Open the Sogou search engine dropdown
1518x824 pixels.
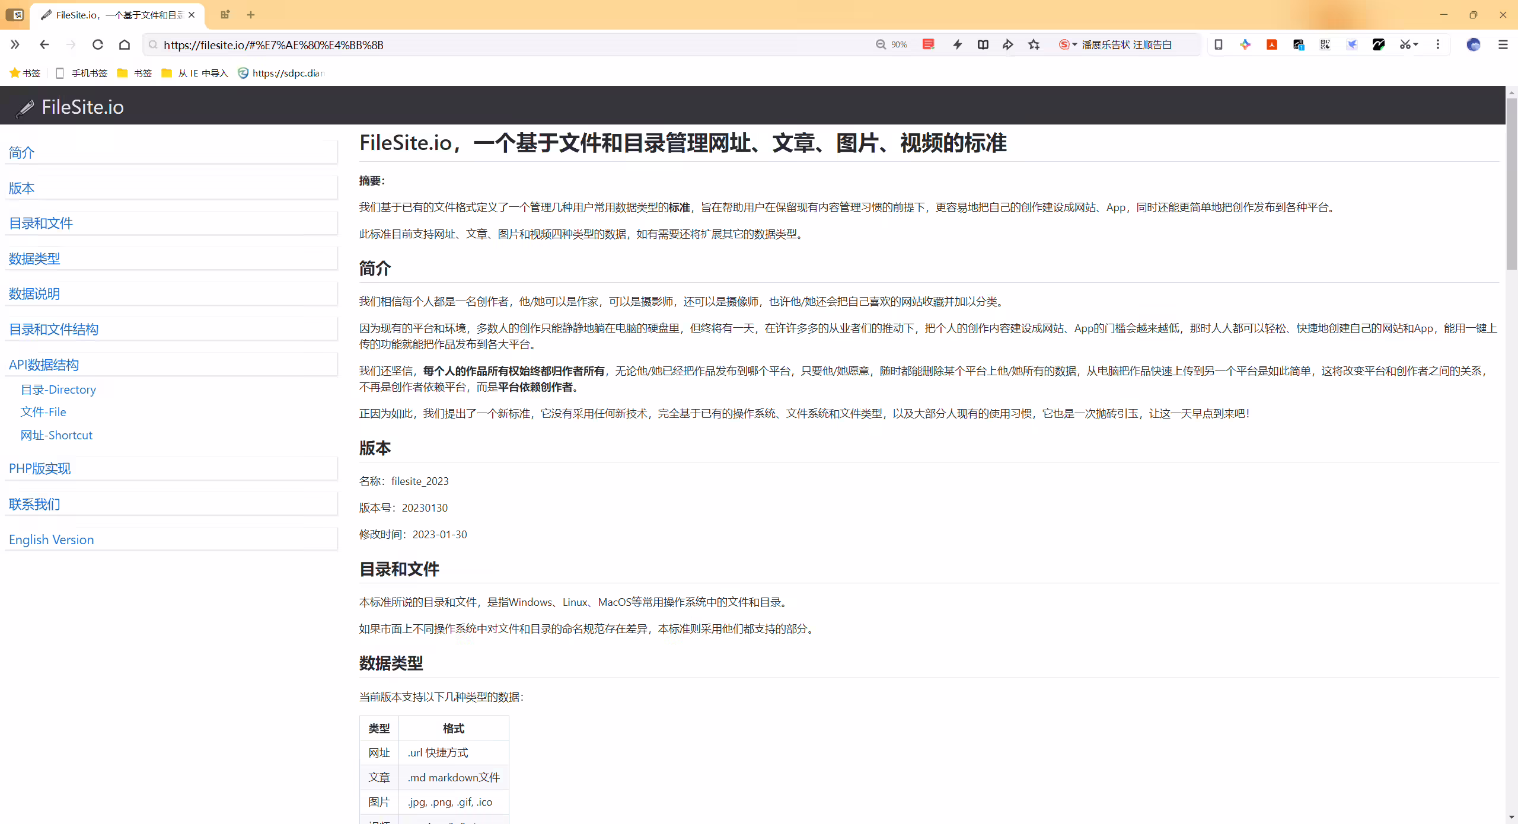1068,44
